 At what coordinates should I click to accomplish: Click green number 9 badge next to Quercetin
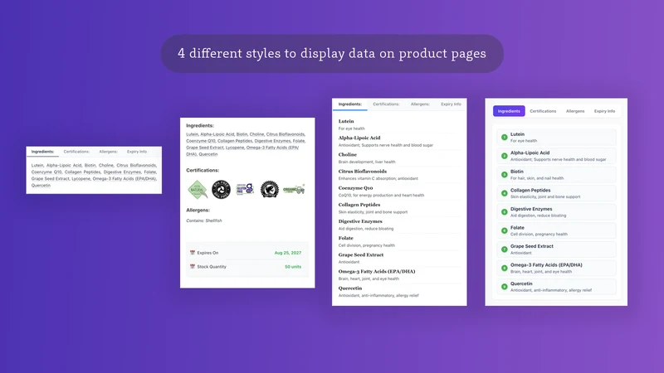(505, 287)
